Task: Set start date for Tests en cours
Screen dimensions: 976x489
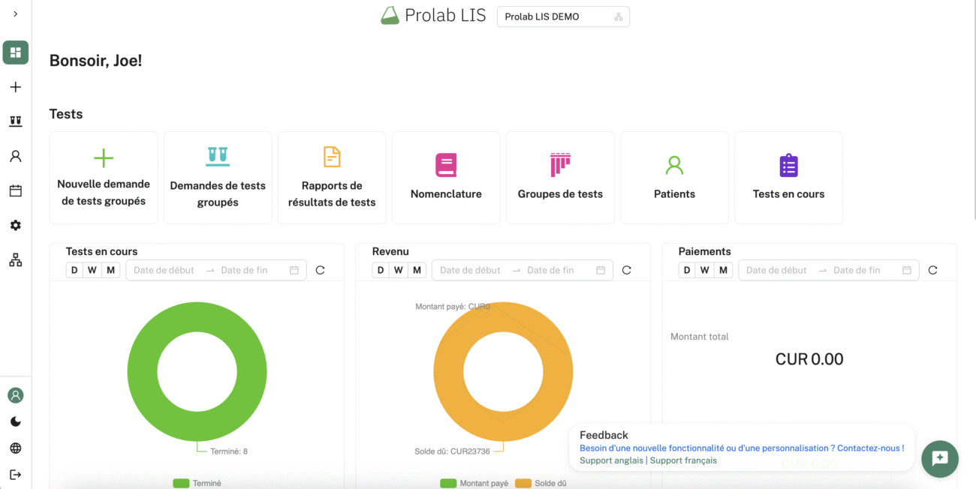Action: pos(164,270)
